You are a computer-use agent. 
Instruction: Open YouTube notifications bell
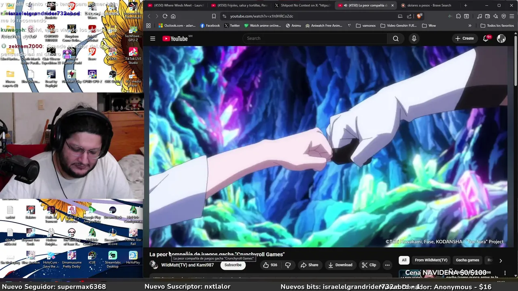(x=486, y=38)
